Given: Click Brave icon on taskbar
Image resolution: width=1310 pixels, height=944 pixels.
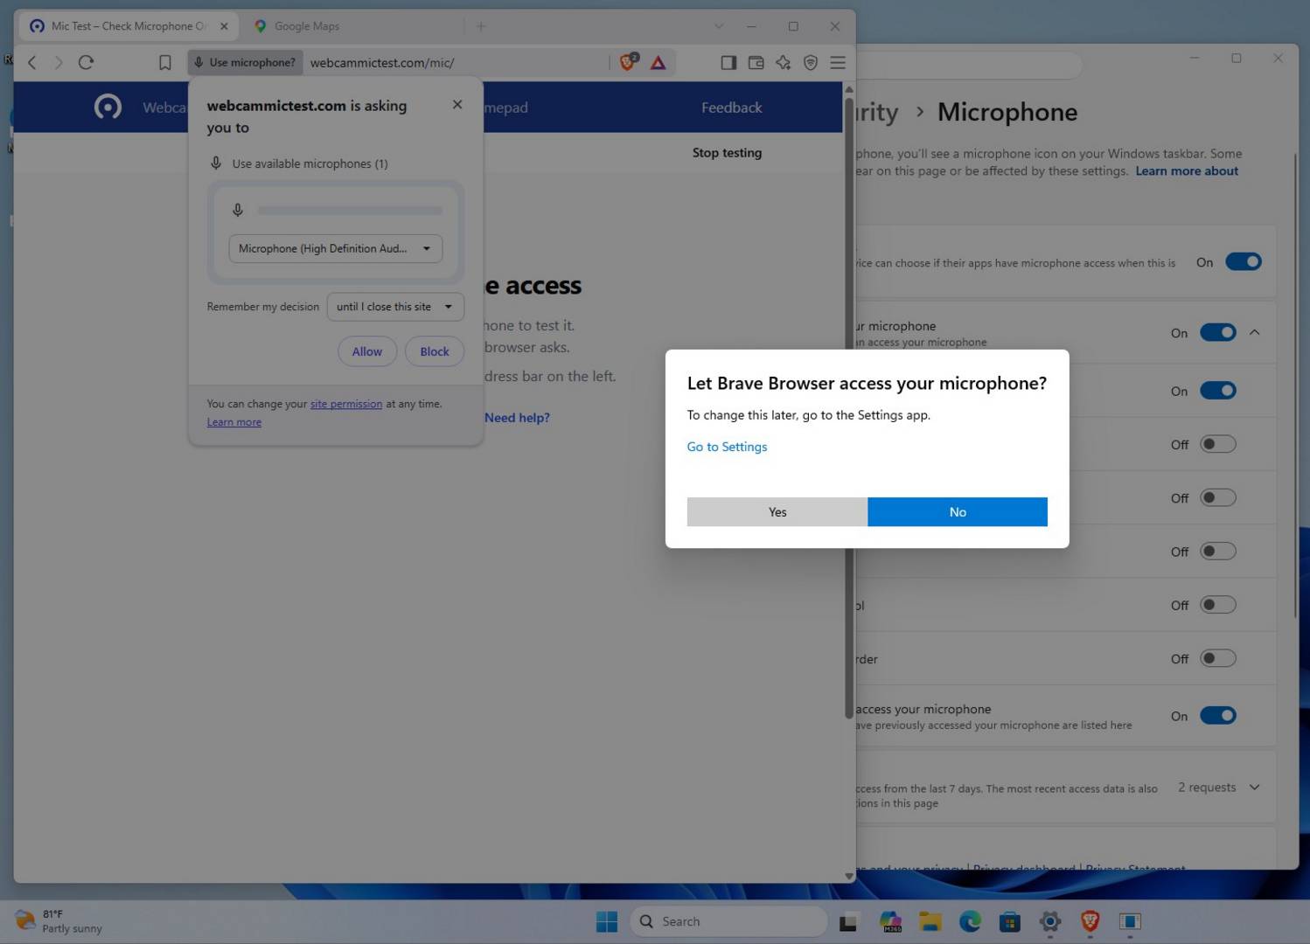Looking at the screenshot, I should click(x=1091, y=921).
